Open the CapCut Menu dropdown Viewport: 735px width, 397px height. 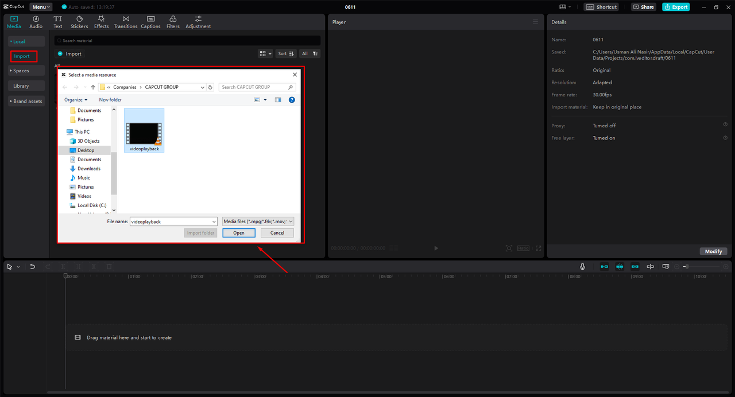41,7
